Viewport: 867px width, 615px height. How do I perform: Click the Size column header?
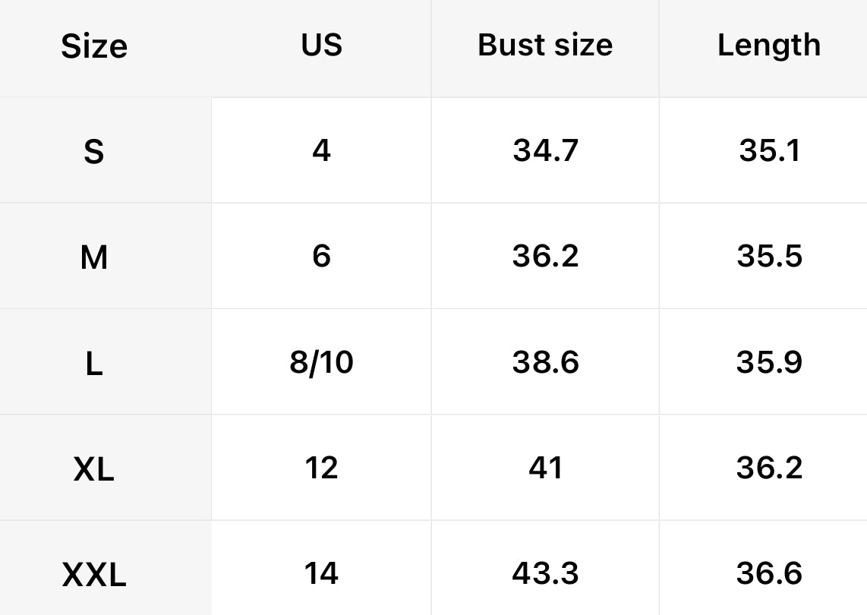94,46
